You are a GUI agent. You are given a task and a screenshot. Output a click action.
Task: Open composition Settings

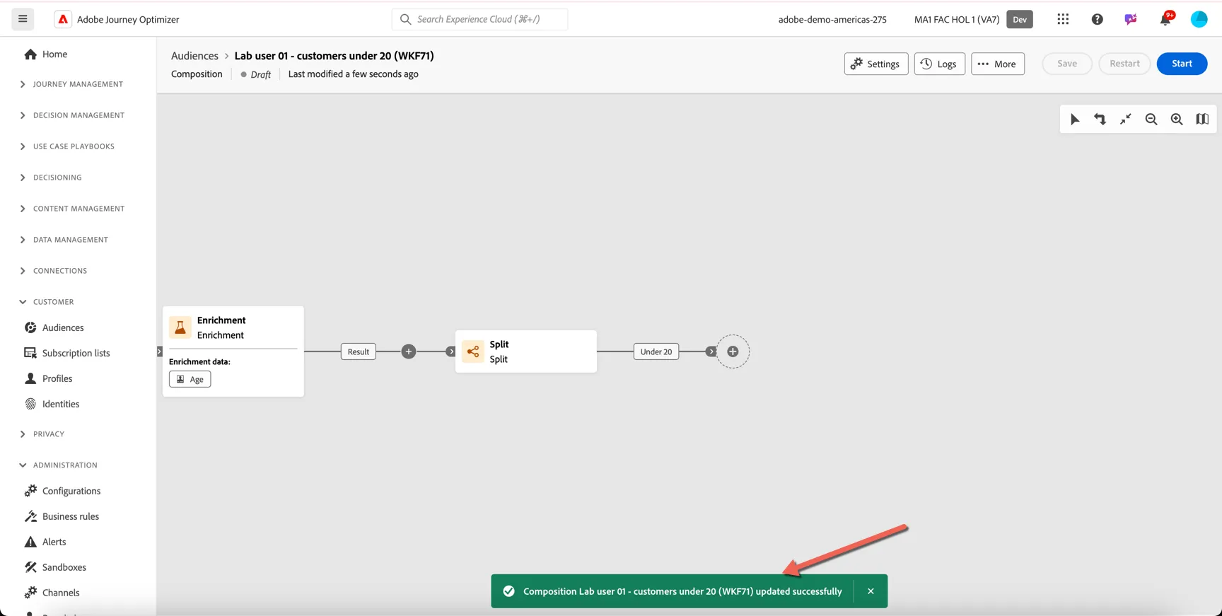(x=876, y=64)
